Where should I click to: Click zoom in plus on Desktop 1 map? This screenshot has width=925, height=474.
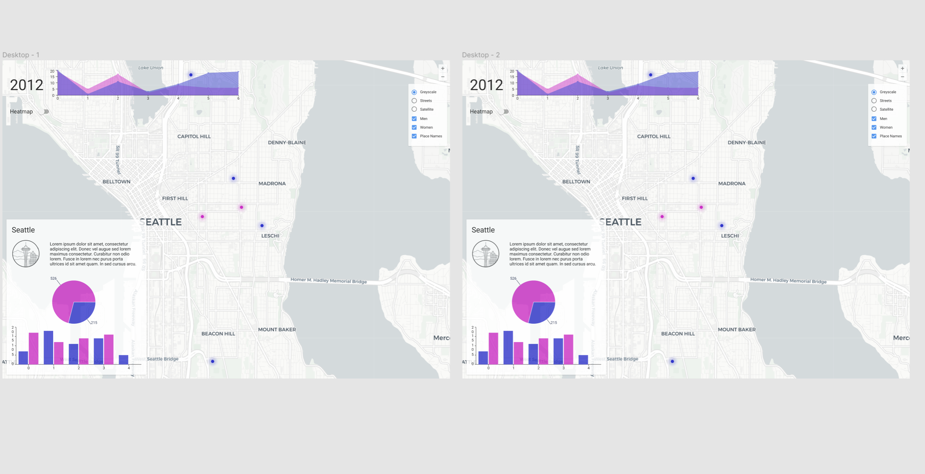[442, 69]
